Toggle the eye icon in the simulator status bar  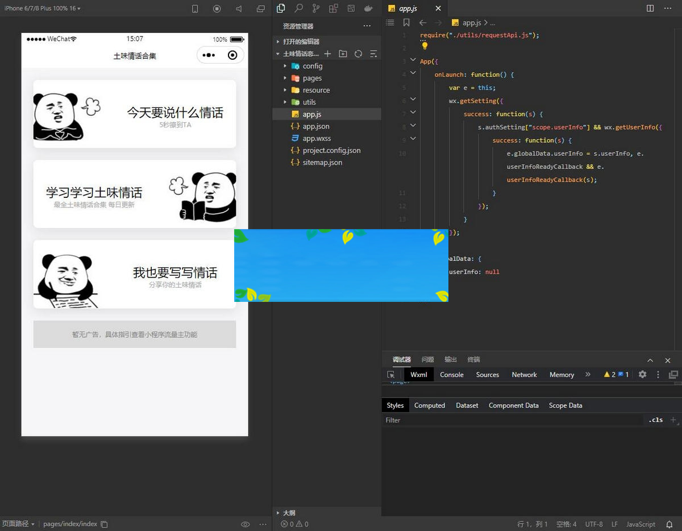[x=246, y=524]
